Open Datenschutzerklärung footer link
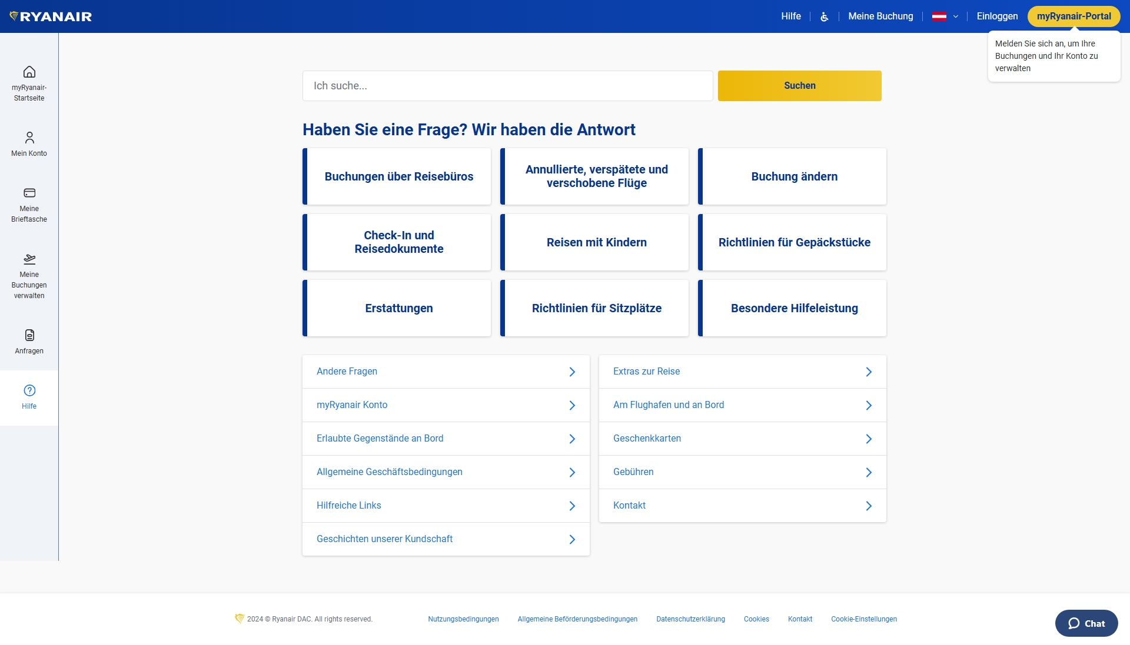Image resolution: width=1130 pixels, height=645 pixels. [690, 619]
